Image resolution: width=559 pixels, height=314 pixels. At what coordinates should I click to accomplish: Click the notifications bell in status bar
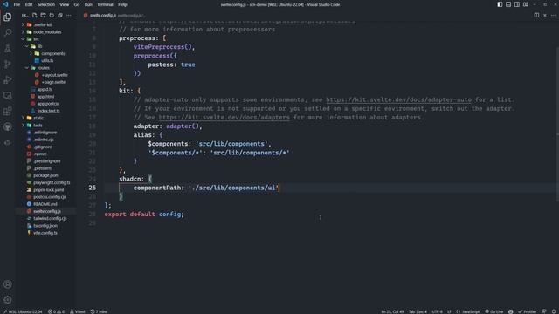click(x=554, y=311)
